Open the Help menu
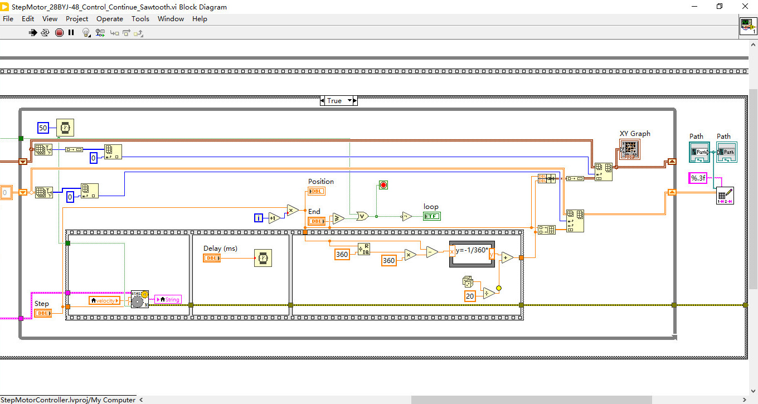The width and height of the screenshot is (758, 404). click(x=200, y=18)
